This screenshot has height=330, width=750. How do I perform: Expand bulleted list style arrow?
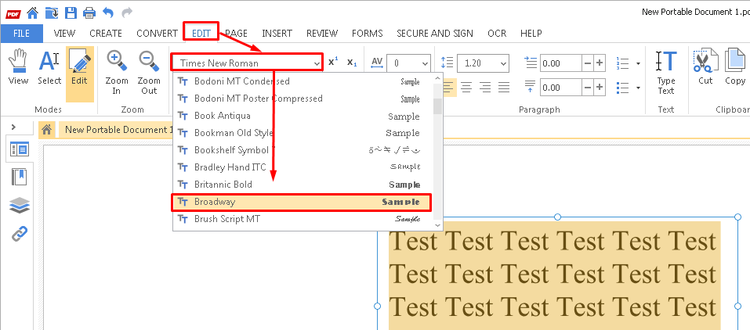coord(638,88)
